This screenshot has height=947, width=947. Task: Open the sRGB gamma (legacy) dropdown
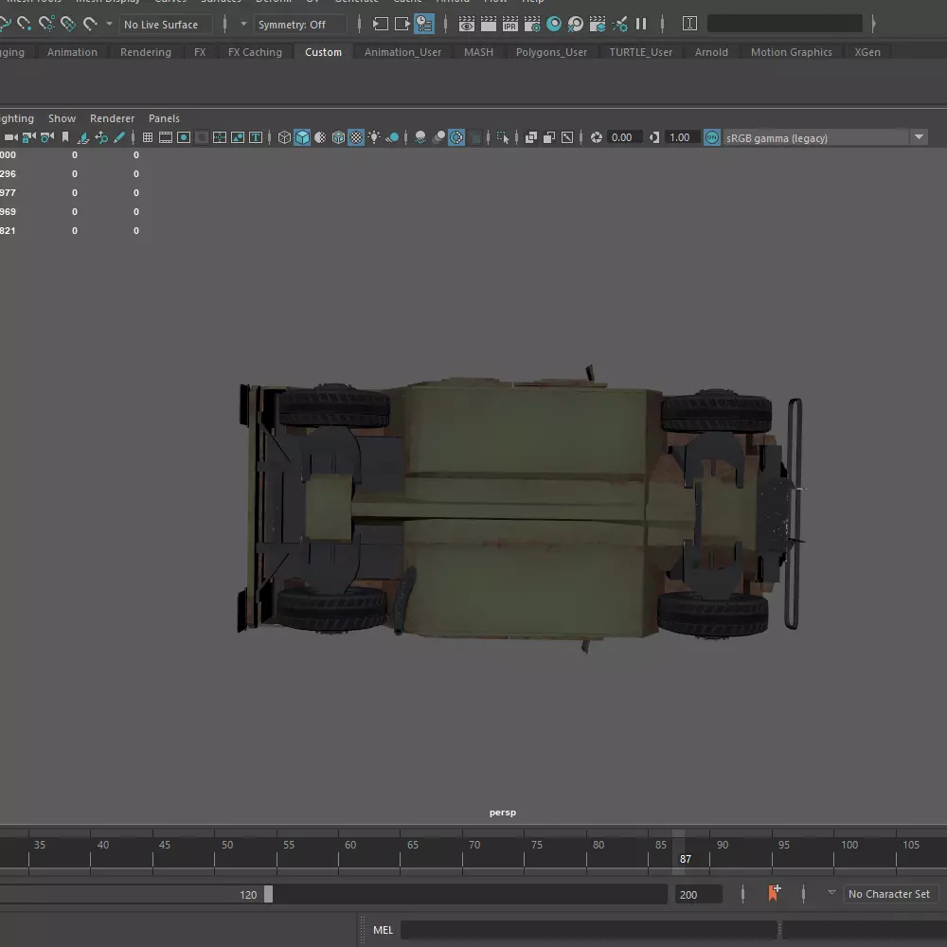[x=825, y=137]
